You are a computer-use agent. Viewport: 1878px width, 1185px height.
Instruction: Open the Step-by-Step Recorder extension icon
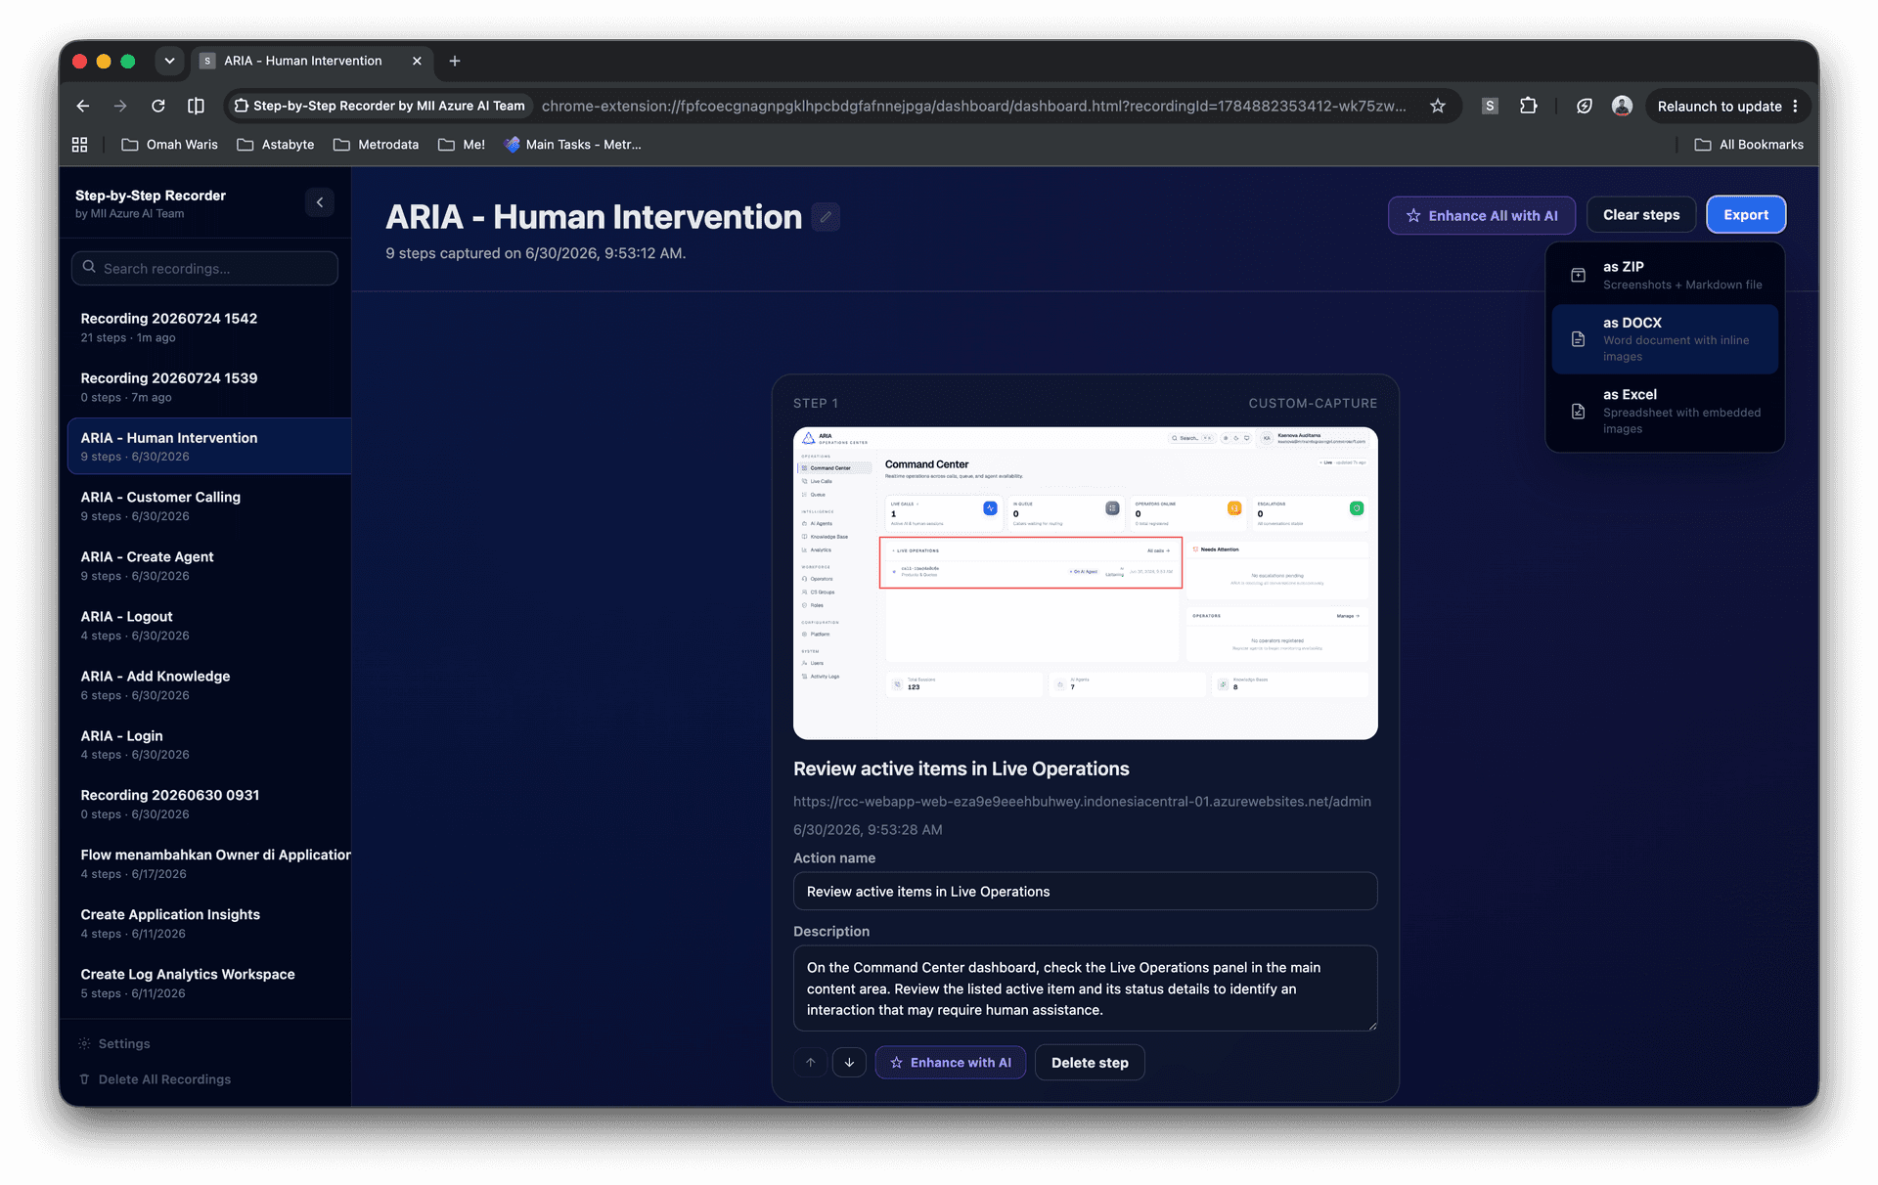point(1490,106)
